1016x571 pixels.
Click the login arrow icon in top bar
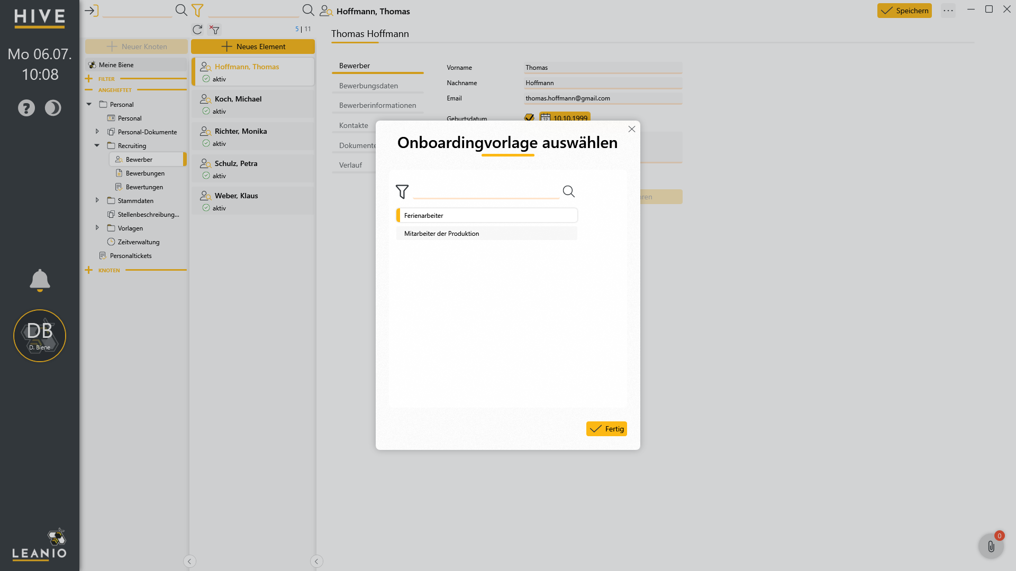tap(92, 11)
